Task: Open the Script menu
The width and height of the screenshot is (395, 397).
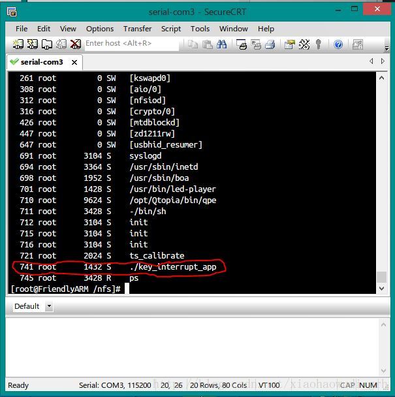Action: point(171,29)
